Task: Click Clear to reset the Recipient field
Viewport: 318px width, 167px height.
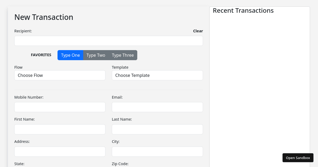Action: point(198,31)
